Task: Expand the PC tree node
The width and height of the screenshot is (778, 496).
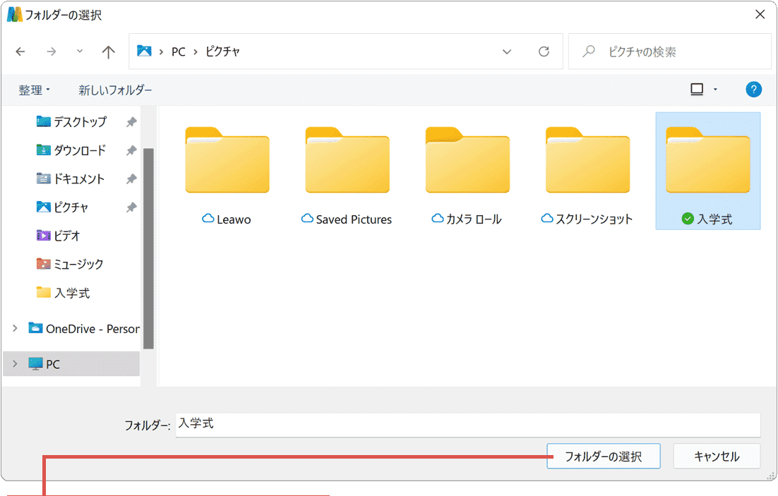Action: pos(15,364)
